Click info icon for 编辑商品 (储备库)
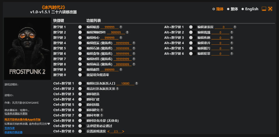Screen dimensions: 279x137 pyautogui.click(x=134, y=64)
